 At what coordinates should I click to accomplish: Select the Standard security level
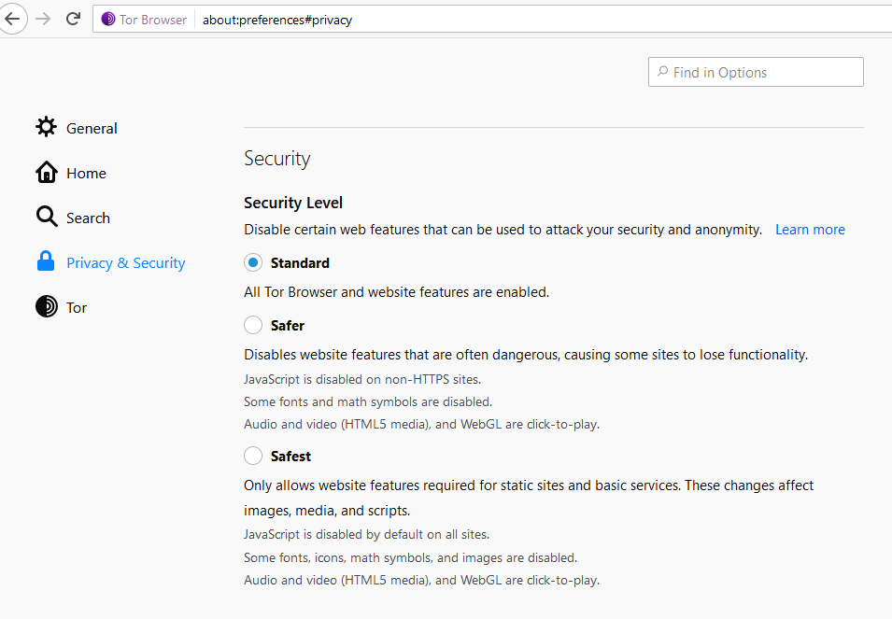(253, 262)
